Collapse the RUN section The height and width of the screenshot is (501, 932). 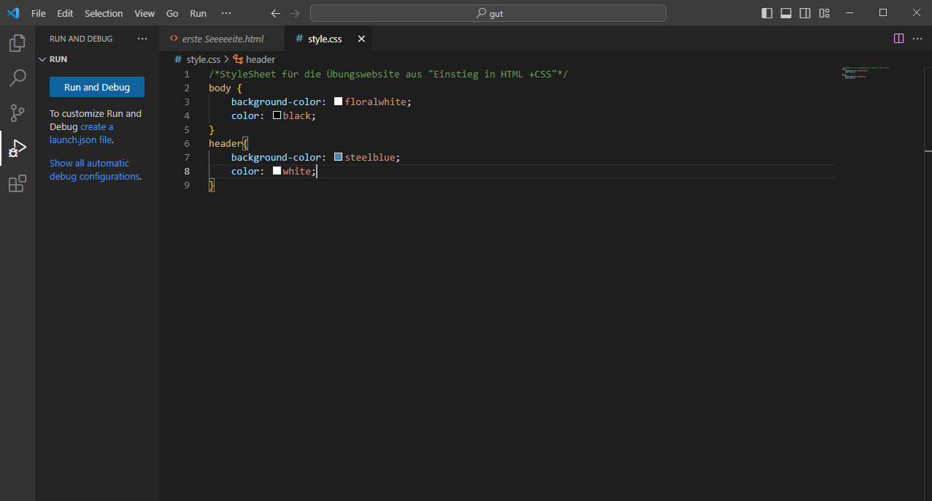tap(97, 59)
